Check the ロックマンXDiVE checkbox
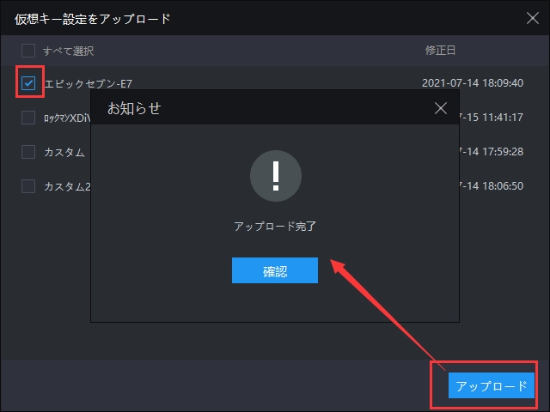This screenshot has width=550, height=412. click(28, 118)
